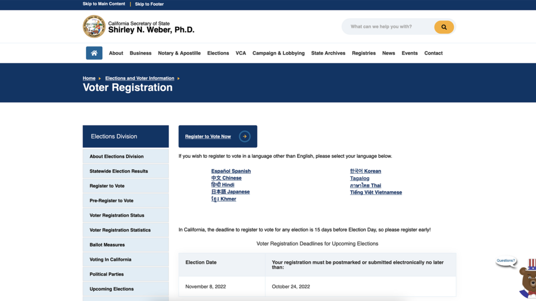Viewport: 536px width, 301px height.
Task: Open the Business menu
Action: [x=140, y=53]
